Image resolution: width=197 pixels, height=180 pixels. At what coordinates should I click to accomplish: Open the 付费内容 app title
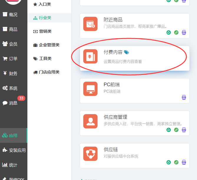click(113, 52)
